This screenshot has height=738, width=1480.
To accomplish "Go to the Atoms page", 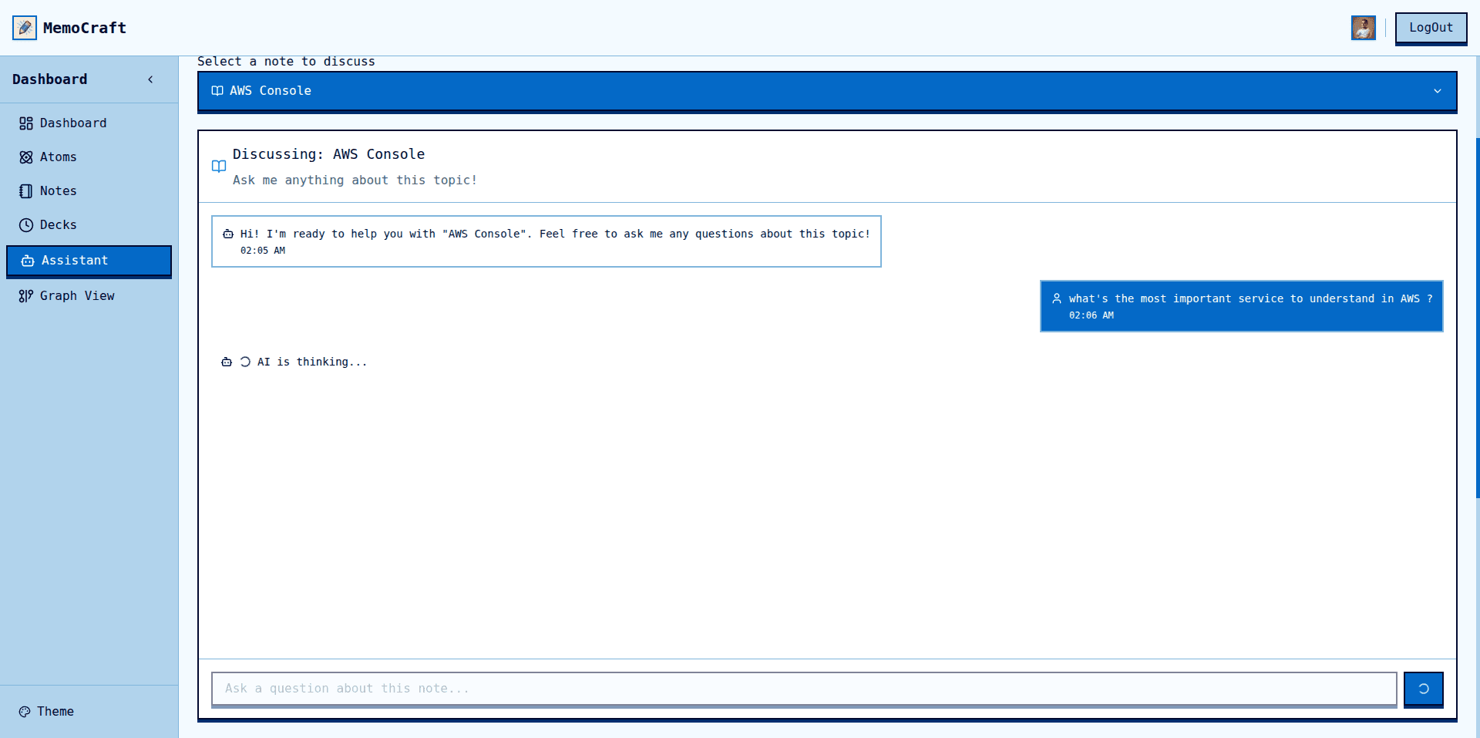I will [x=89, y=157].
